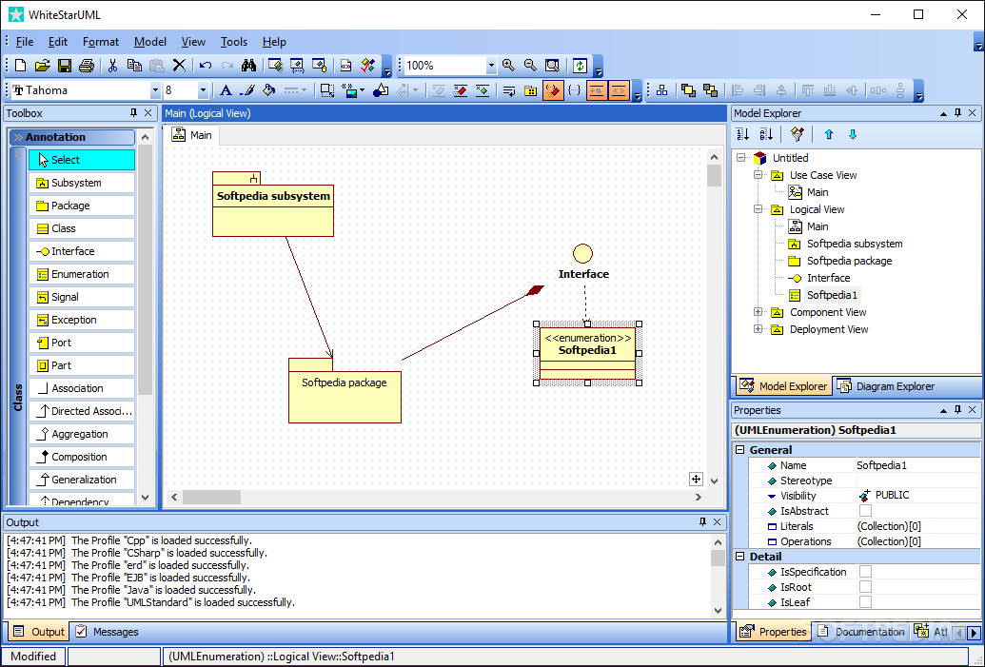Click the New project icon
Viewport: 985px width, 667px height.
(x=20, y=66)
